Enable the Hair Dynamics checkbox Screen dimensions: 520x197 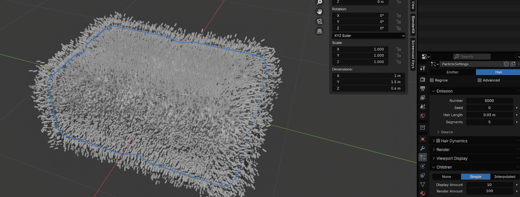point(438,141)
